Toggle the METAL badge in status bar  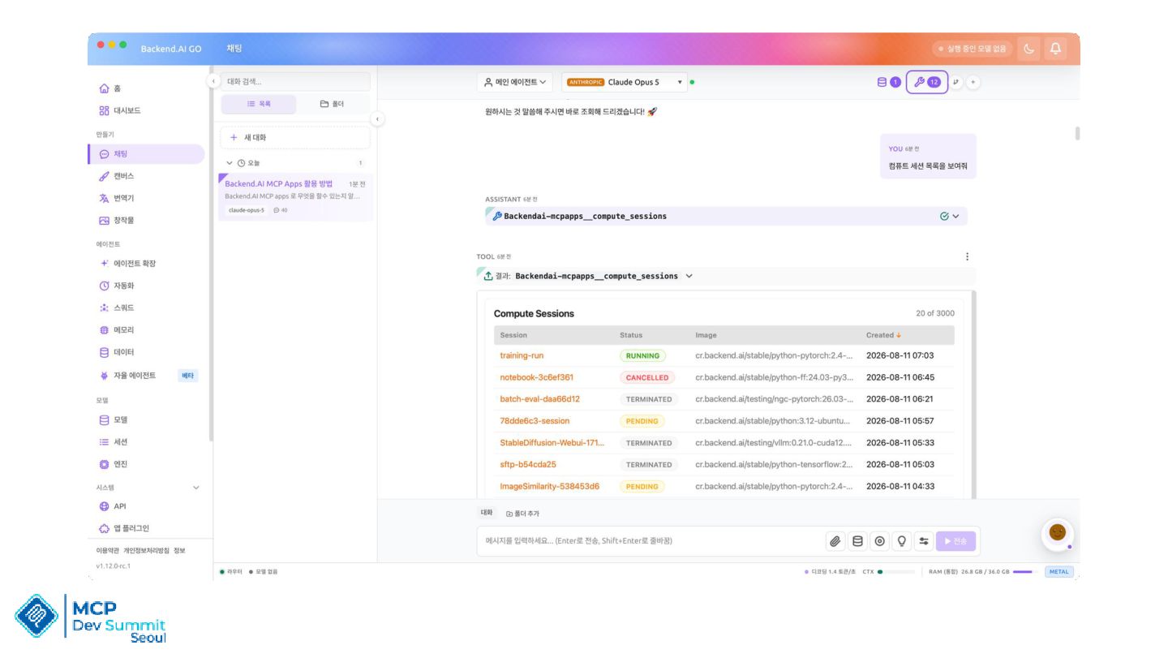1059,572
